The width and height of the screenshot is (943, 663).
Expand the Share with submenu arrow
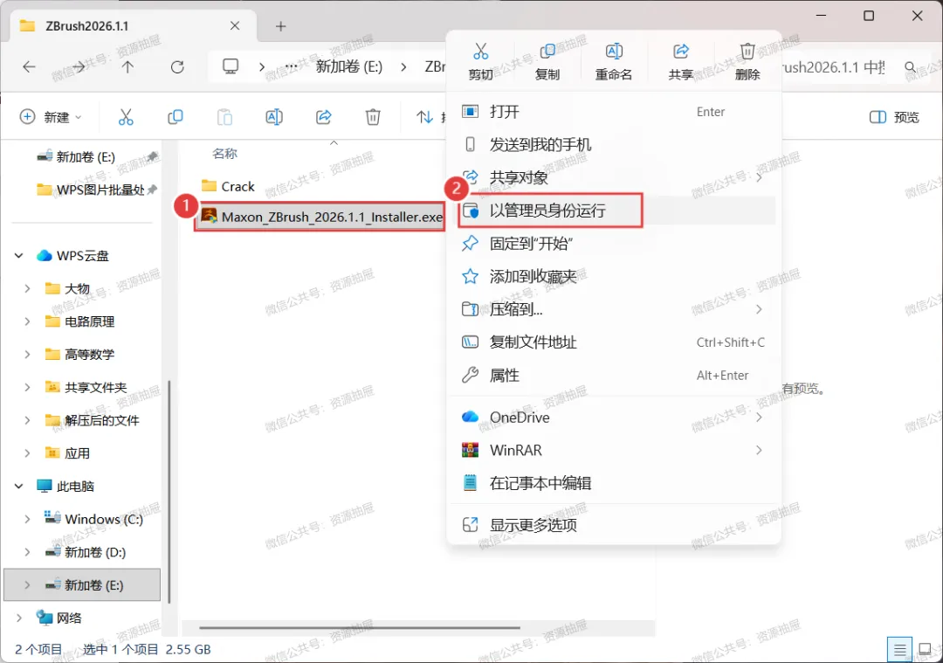pos(759,177)
